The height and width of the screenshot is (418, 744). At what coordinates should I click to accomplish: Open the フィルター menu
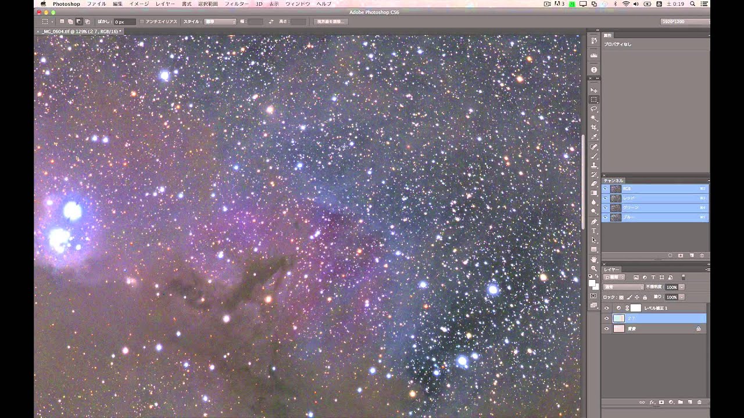pyautogui.click(x=237, y=4)
